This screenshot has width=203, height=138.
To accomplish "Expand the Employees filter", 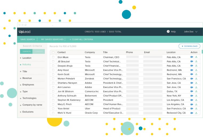I will coord(28,85).
